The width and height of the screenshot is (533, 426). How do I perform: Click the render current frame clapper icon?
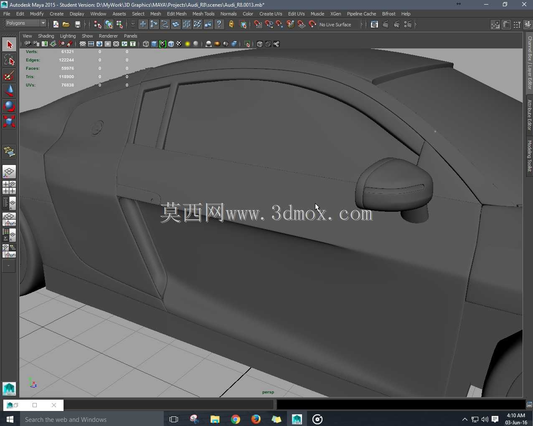(x=386, y=25)
